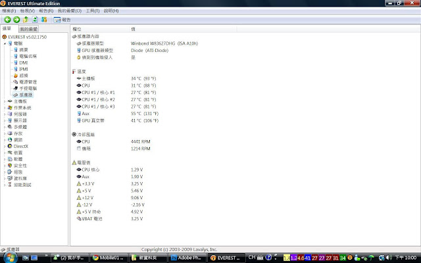Image resolution: width=421 pixels, height=263 pixels.
Task: Expand the 多媒體 (Multimedia) tree node
Action: point(5,127)
